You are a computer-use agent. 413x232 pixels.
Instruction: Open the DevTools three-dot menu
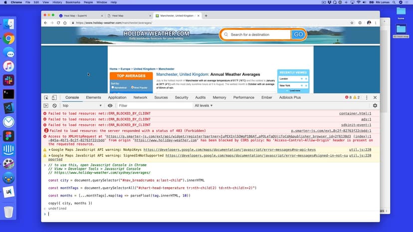tap(367, 98)
